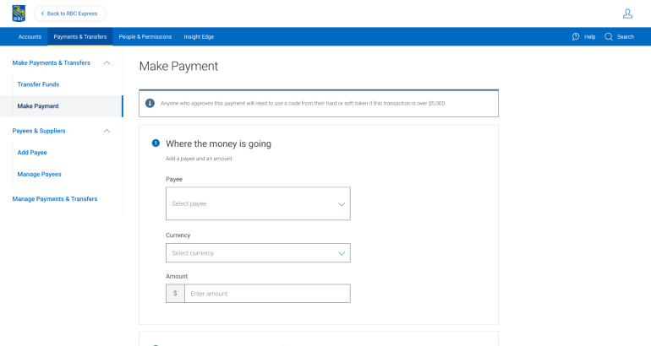
Task: Collapse the Payees & Suppliers section
Action: [107, 131]
